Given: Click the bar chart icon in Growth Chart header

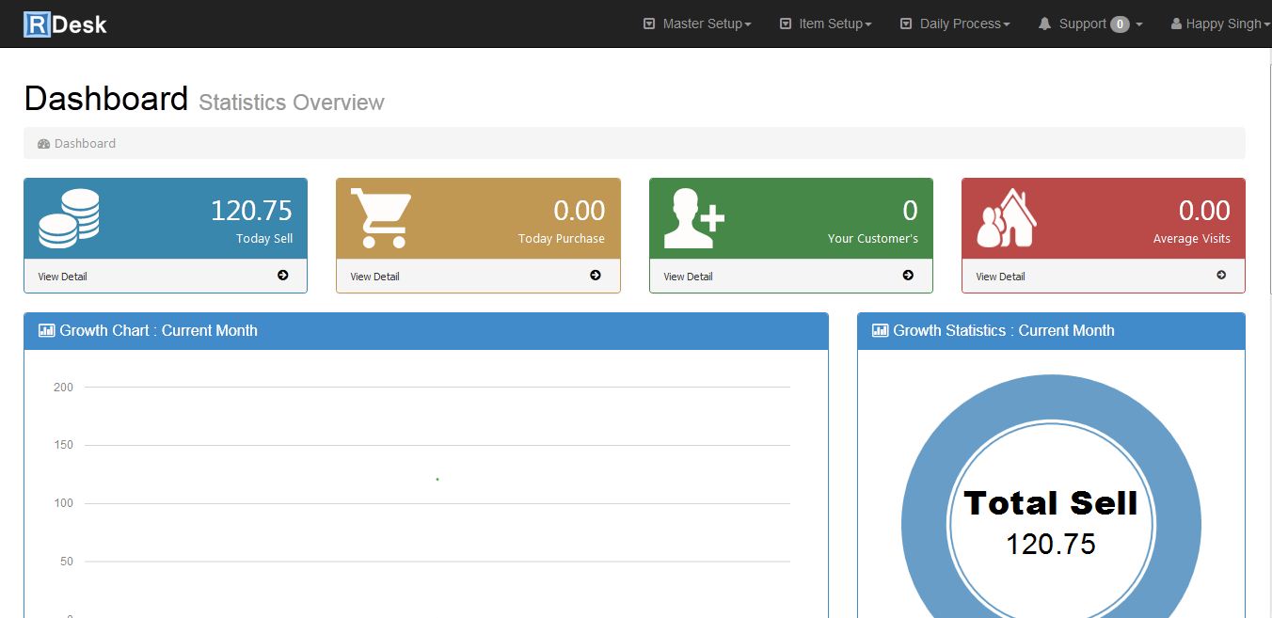Looking at the screenshot, I should tap(47, 330).
